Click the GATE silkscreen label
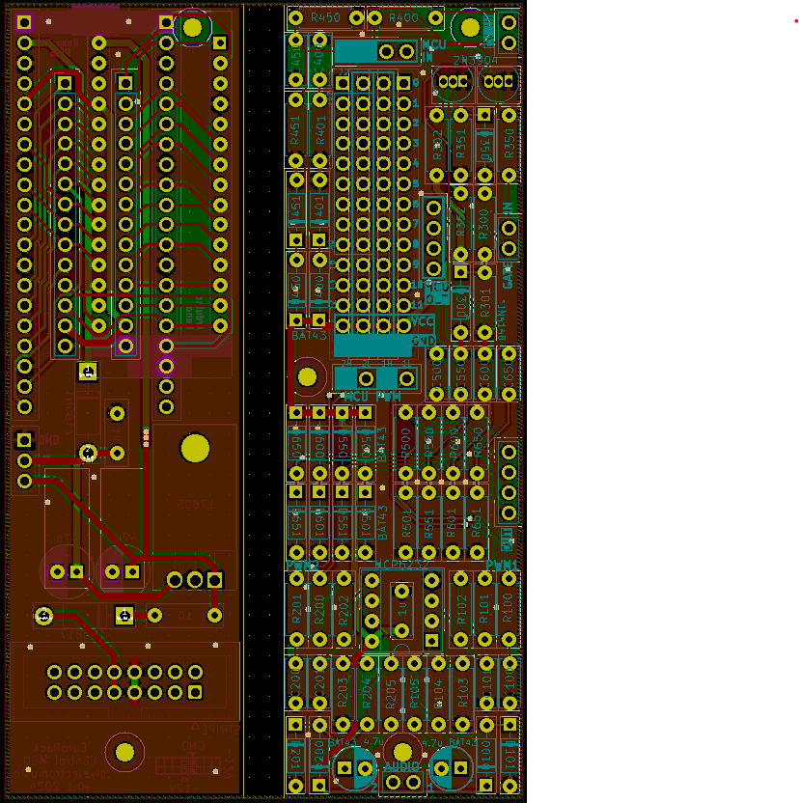 tap(508, 277)
